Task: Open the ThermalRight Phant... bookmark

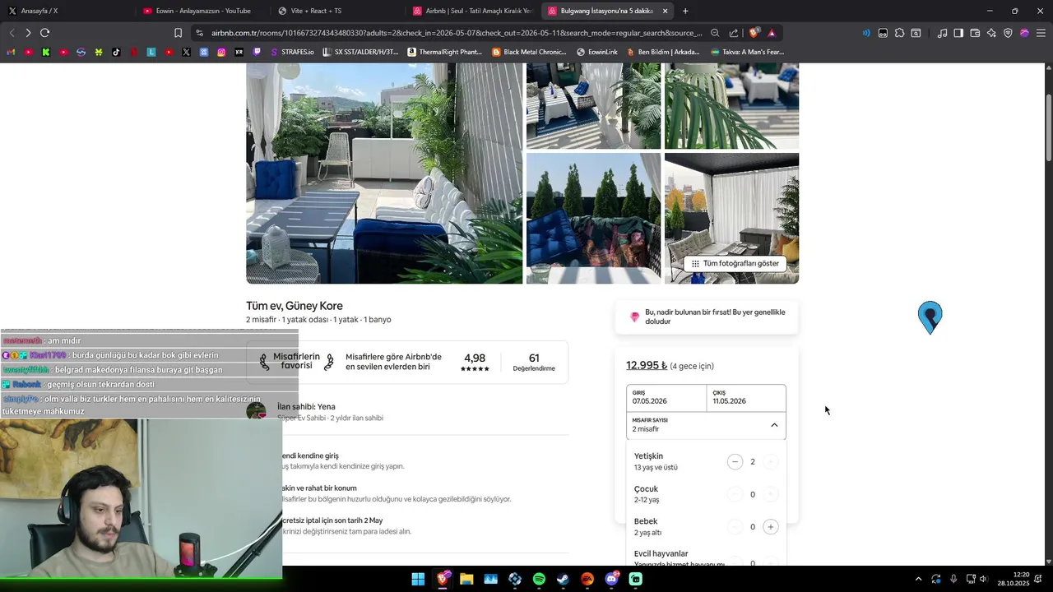Action: (x=444, y=52)
